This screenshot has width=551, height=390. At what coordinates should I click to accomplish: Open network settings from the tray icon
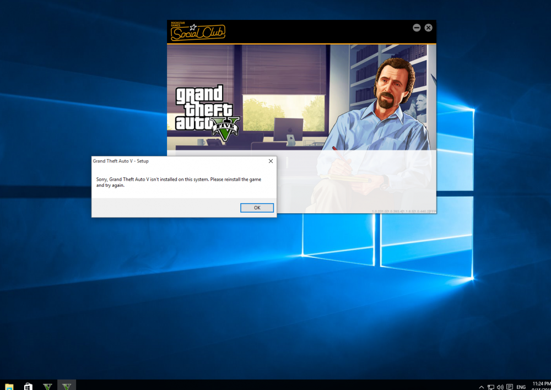click(490, 387)
